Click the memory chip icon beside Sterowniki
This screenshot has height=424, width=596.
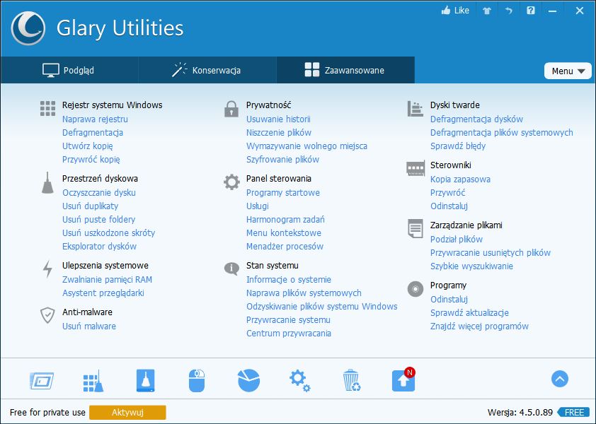tap(416, 168)
